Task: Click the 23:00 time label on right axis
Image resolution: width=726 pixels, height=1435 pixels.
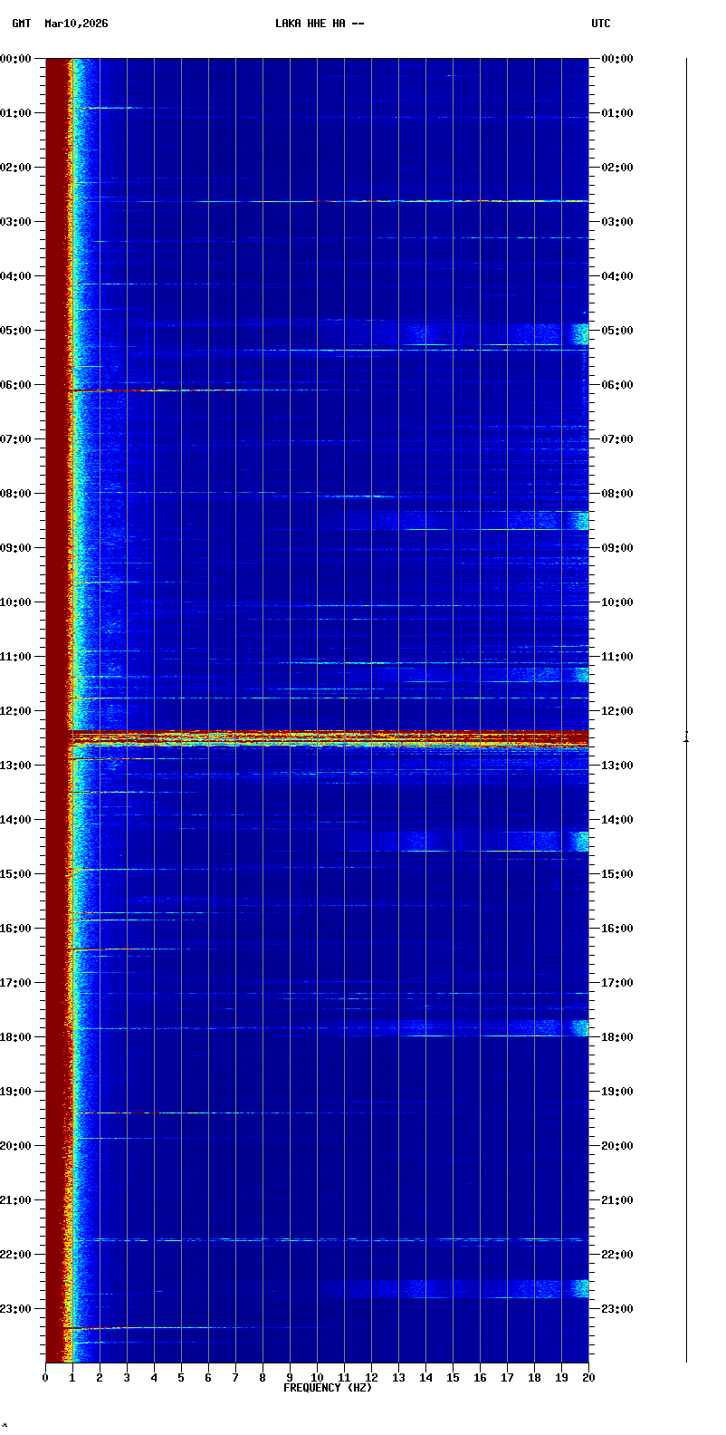Action: tap(618, 1309)
